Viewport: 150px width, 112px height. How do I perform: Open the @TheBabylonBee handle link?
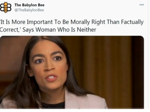[29, 10]
